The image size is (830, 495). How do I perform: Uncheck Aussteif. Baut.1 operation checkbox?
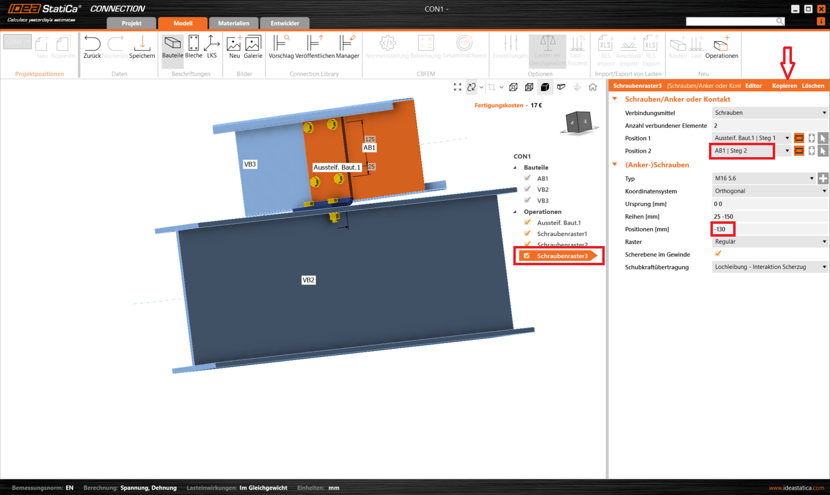point(527,223)
